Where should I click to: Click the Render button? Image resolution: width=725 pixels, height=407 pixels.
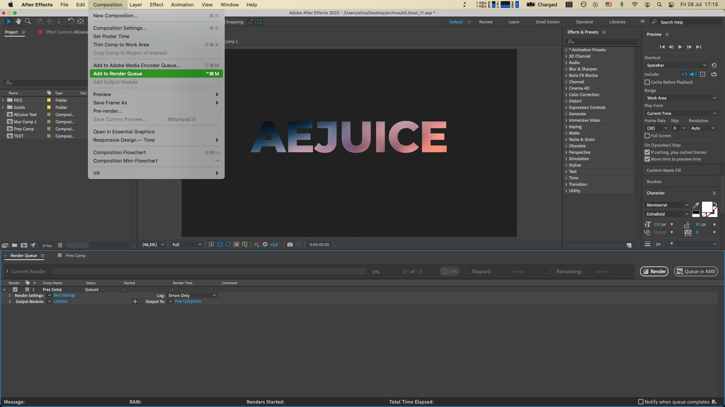click(x=654, y=271)
